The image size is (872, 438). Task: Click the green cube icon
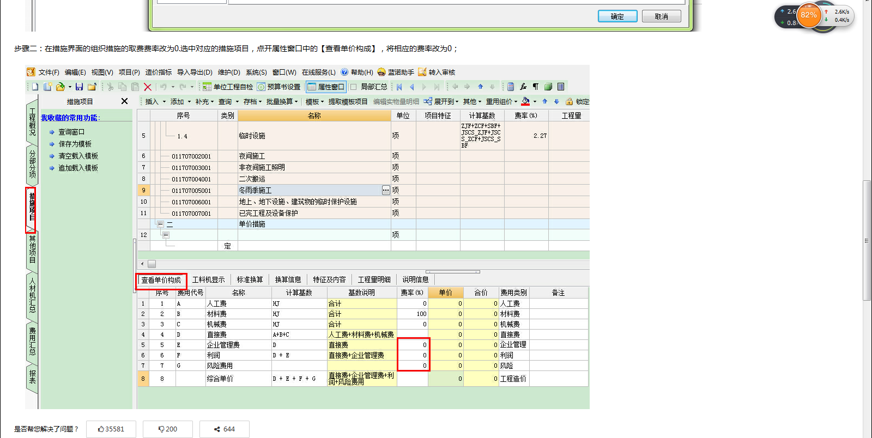pyautogui.click(x=548, y=87)
